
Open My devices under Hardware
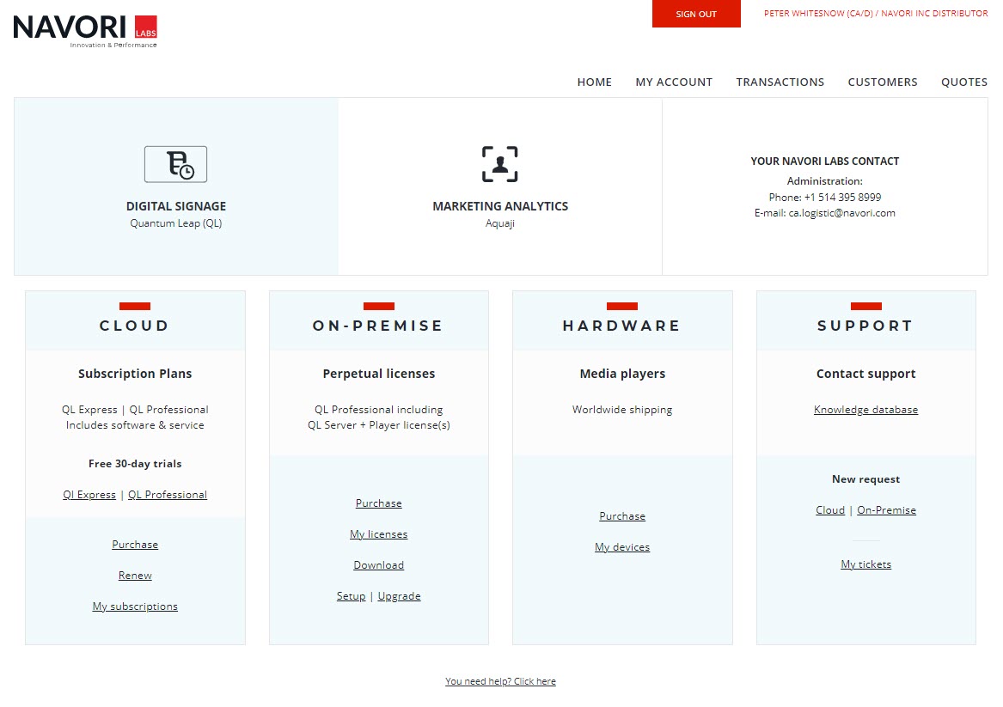pyautogui.click(x=622, y=547)
